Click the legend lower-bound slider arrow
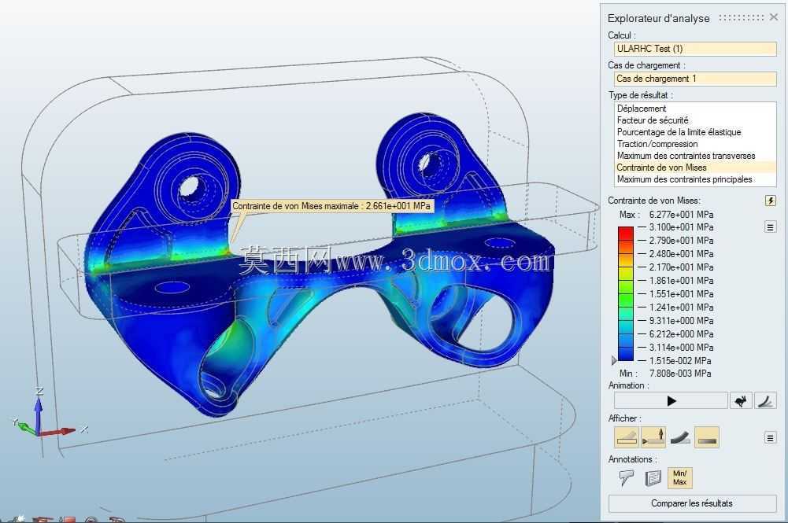Viewport: 788px width, 523px height. click(613, 360)
